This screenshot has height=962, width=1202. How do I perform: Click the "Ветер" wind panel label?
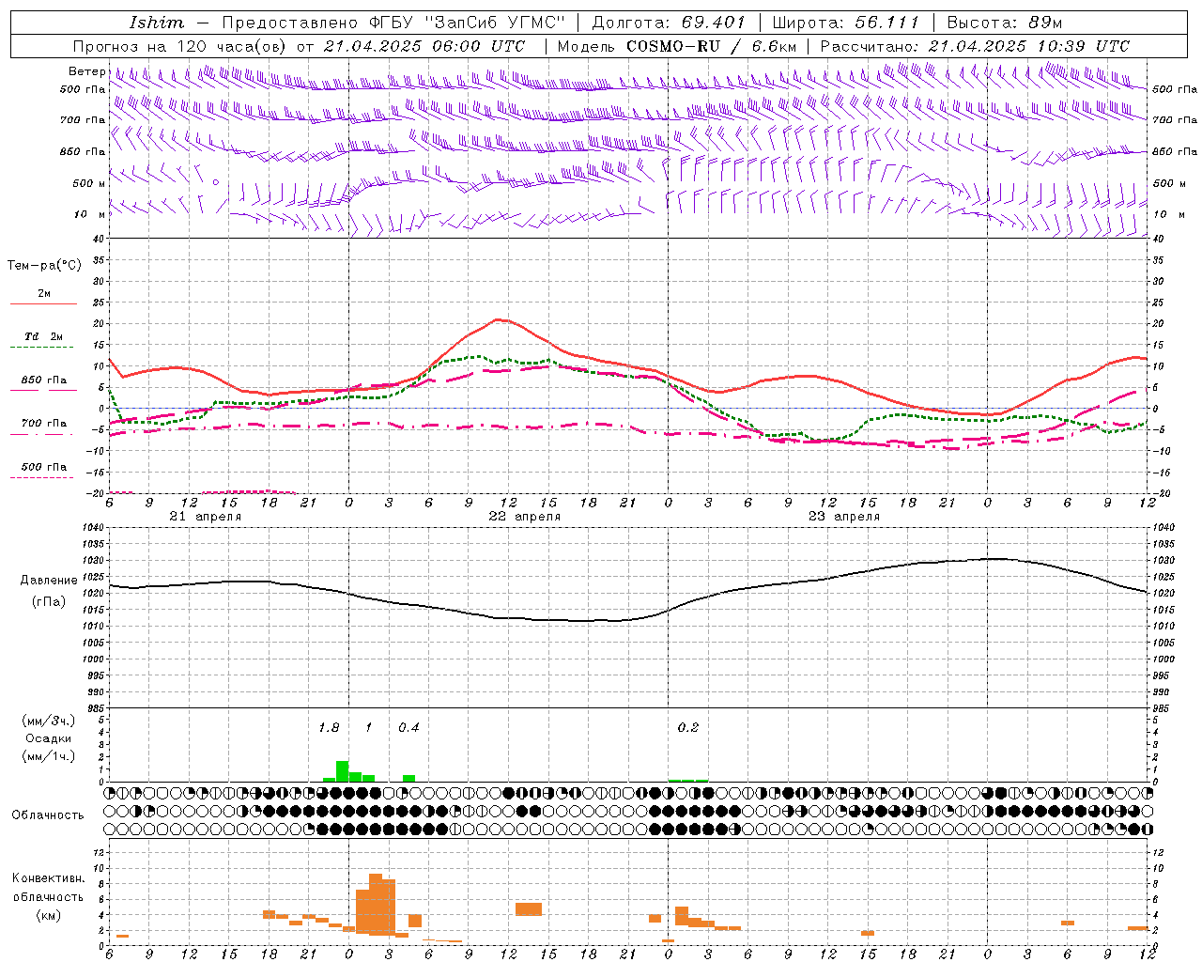point(87,71)
